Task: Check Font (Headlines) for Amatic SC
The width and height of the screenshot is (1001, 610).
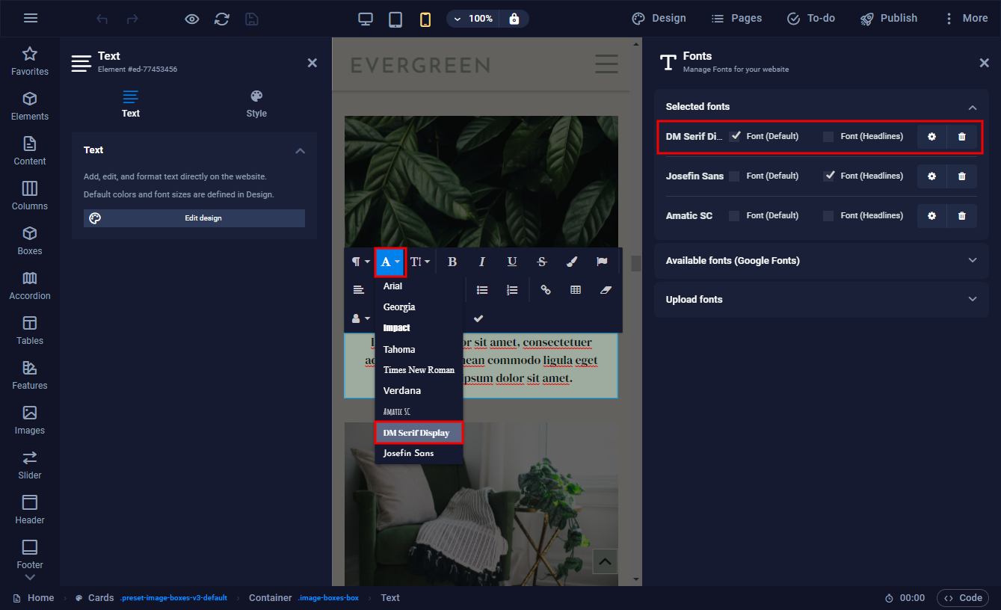Action: click(x=828, y=216)
